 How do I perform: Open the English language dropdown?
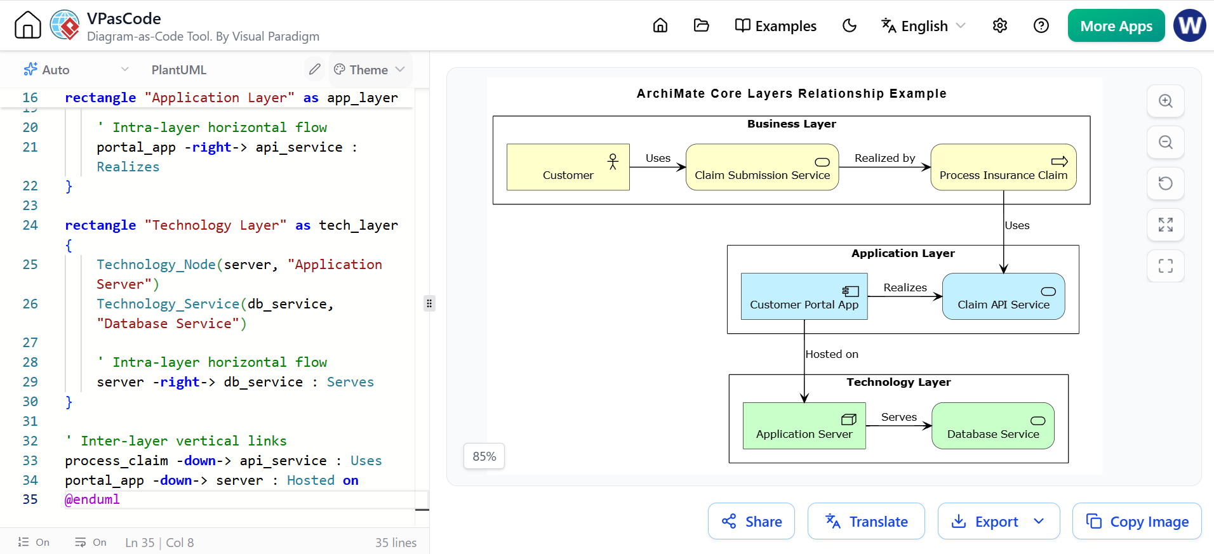(924, 26)
